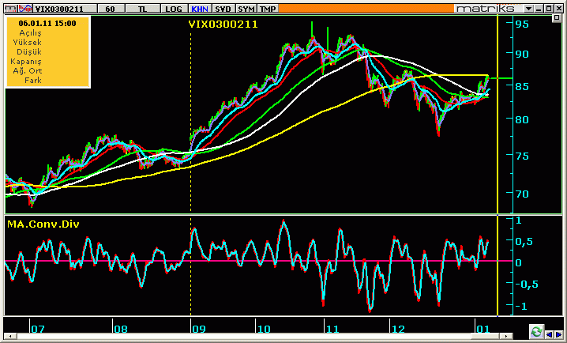
Task: Click the matriks logo in the title bar
Action: point(485,7)
